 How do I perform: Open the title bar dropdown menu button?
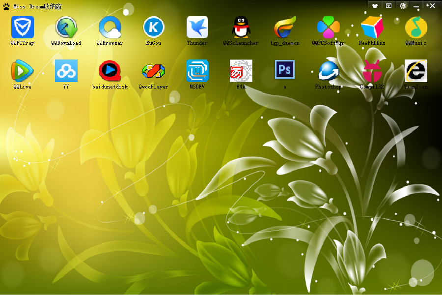click(389, 5)
